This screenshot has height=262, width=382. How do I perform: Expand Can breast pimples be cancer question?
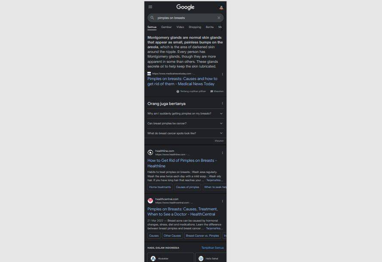185,123
